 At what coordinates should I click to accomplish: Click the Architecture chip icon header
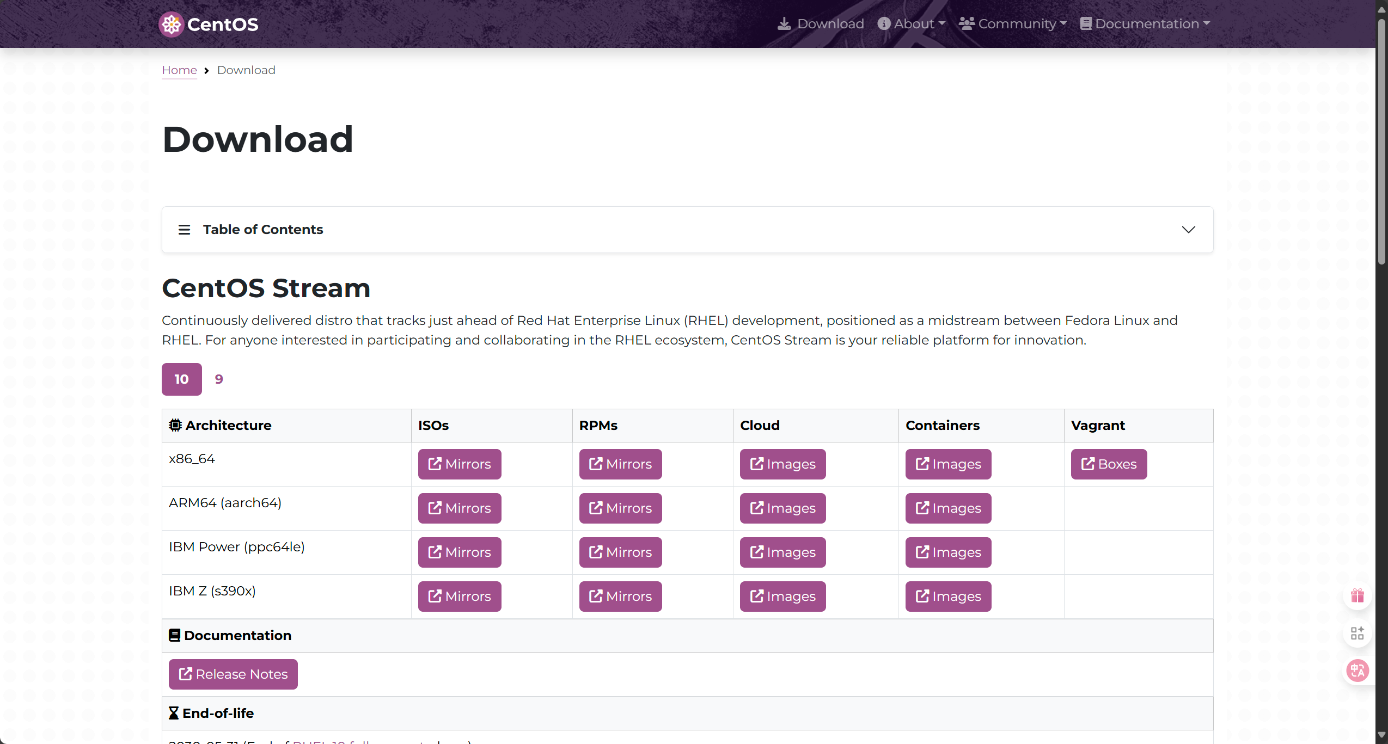pyautogui.click(x=175, y=426)
